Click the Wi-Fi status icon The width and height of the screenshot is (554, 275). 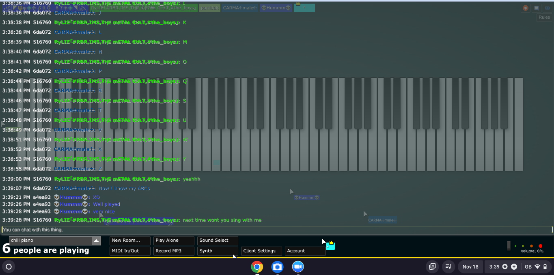pyautogui.click(x=537, y=267)
